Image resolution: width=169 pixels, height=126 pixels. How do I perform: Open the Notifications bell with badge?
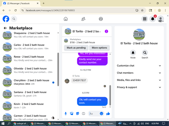coord(153,19)
